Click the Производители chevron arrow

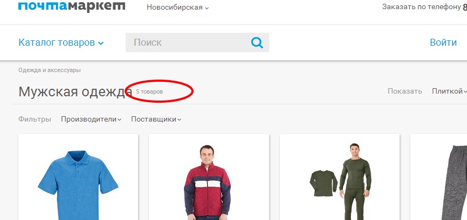point(119,120)
